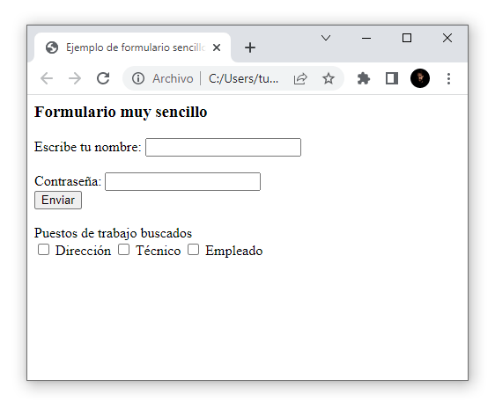Screen dimensions: 495x409
Task: Check the Técnico checkbox
Action: (x=123, y=250)
